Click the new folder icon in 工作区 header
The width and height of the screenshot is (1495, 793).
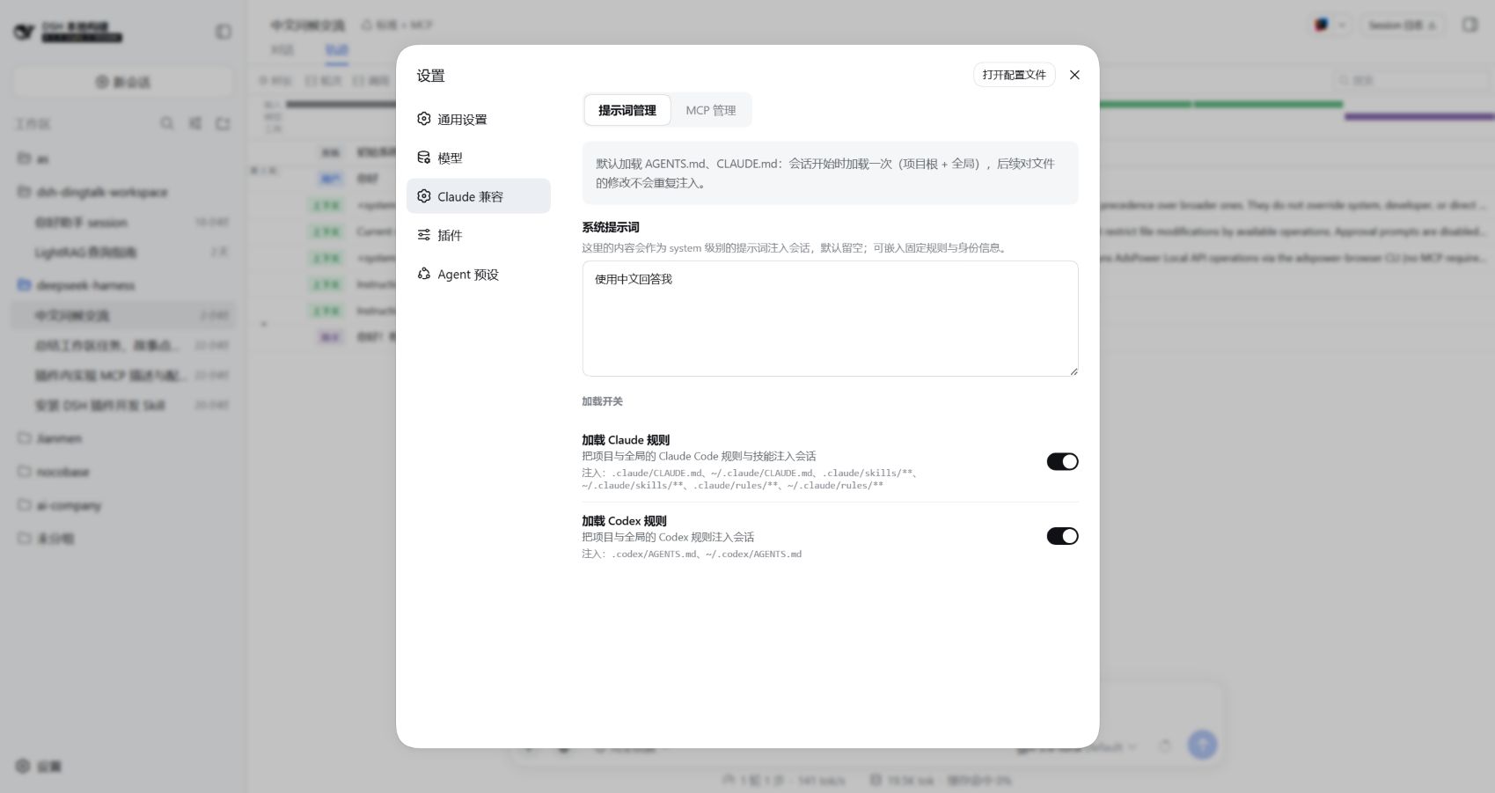[x=223, y=123]
